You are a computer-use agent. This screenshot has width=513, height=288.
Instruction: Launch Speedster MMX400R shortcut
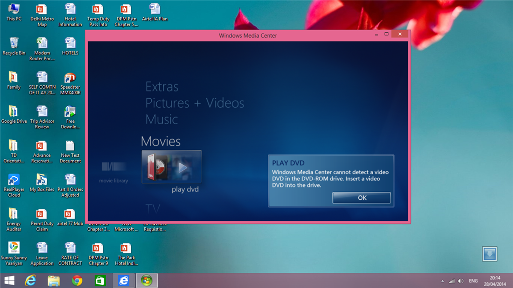tap(70, 83)
